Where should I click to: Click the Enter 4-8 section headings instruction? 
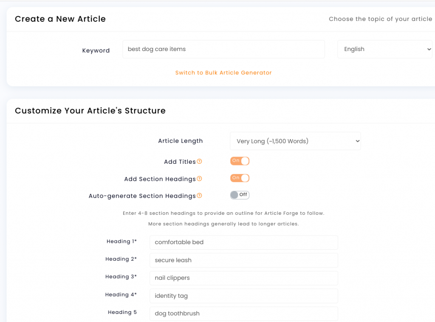(x=223, y=213)
